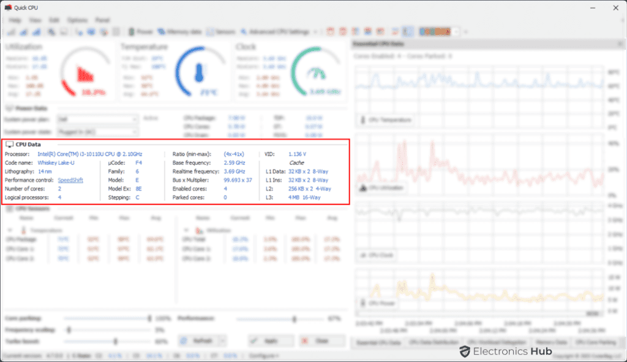The image size is (627, 362).
Task: Click the Apply button
Action: pos(270,341)
